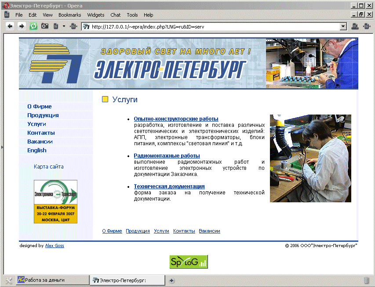Image resolution: width=375 pixels, height=287 pixels.
Task: Open Опытно-конструкторские работы link
Action: [x=176, y=118]
